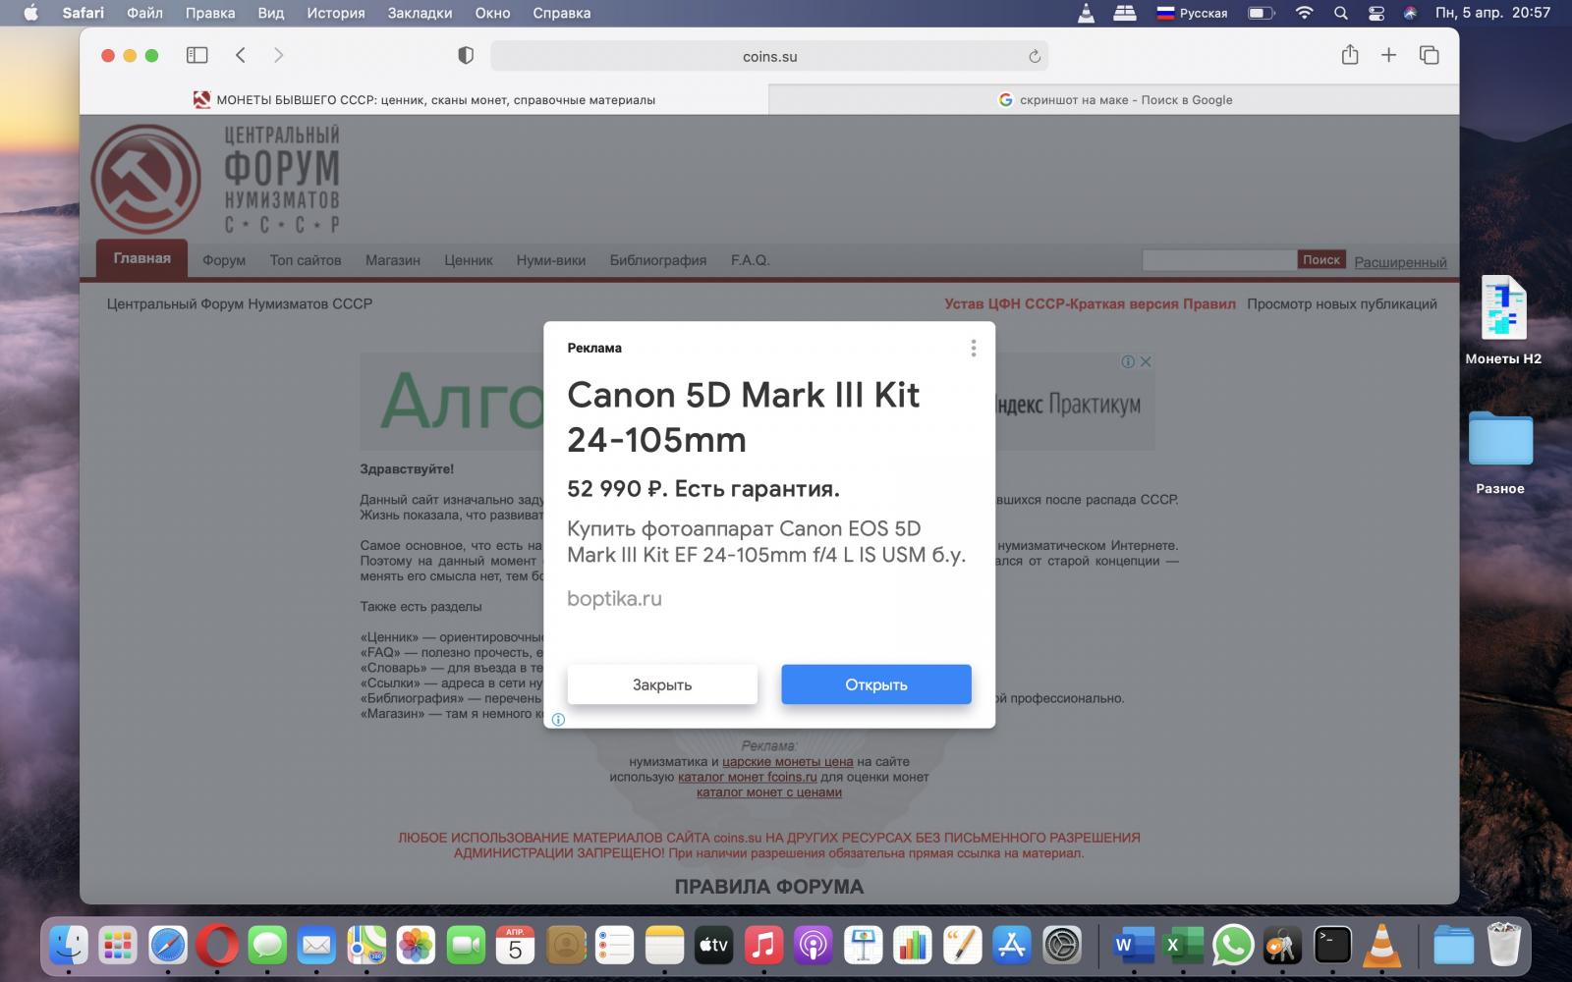
Task: Open каталог монет fcoins.ru link
Action: coord(748,777)
